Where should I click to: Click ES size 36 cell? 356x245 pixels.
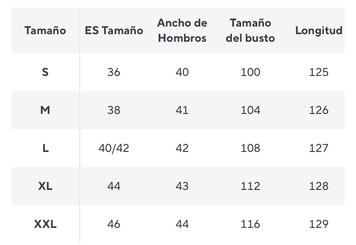coord(114,72)
